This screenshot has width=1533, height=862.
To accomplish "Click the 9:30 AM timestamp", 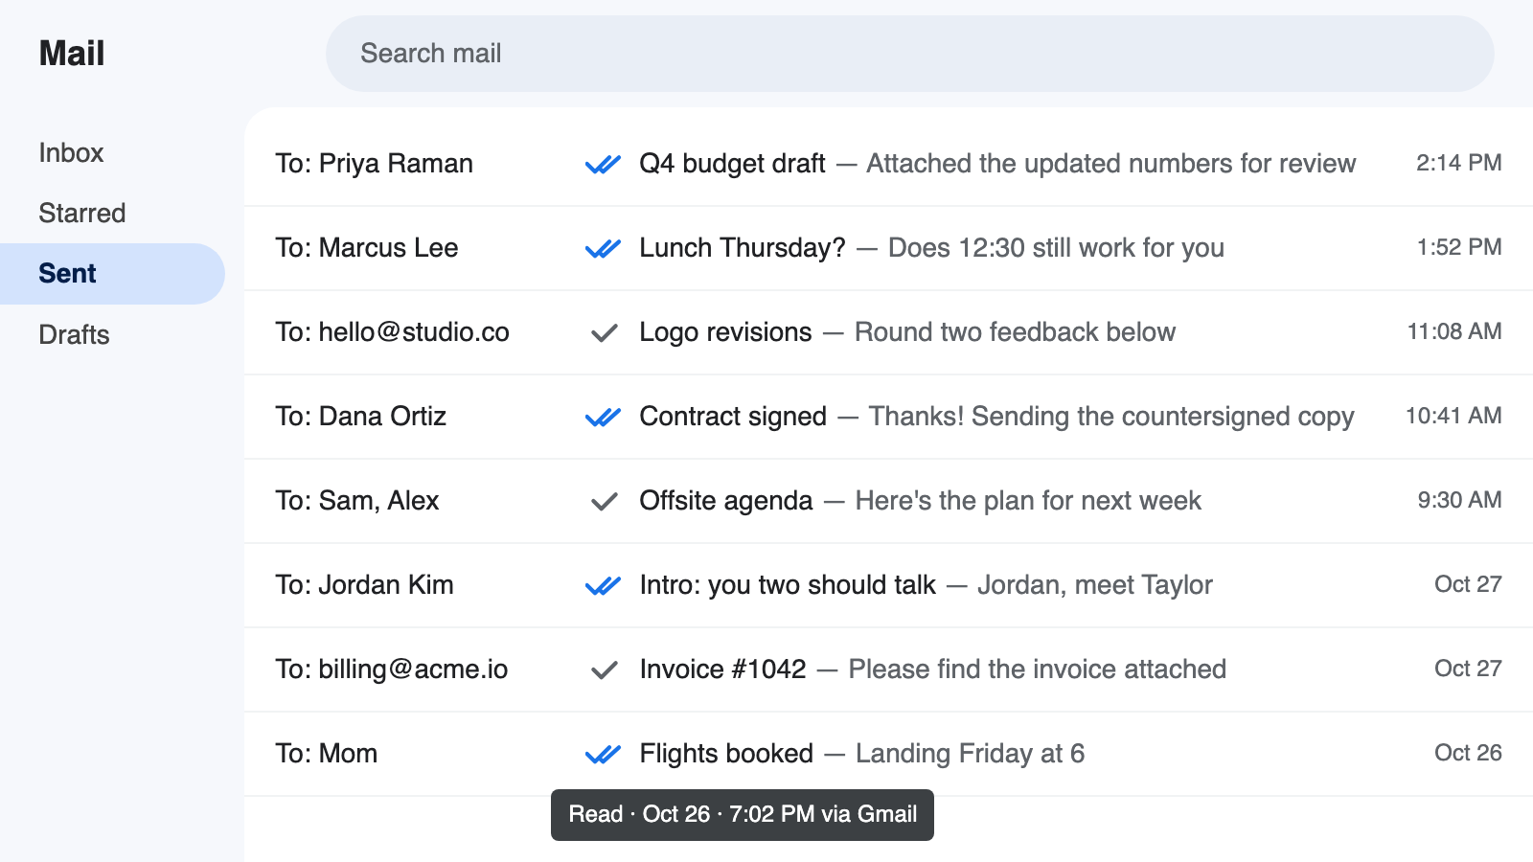I will [1460, 500].
